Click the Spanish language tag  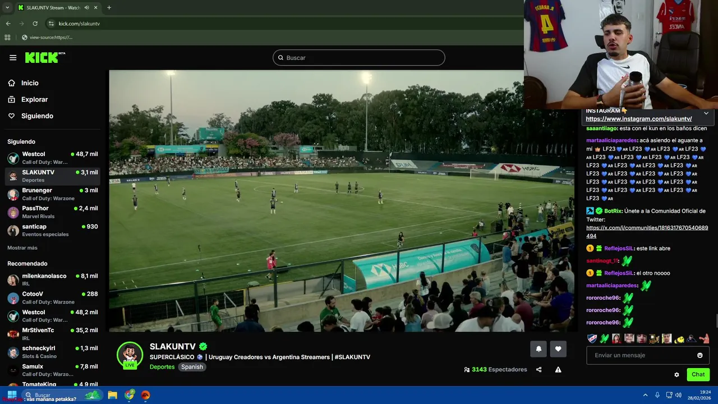tap(192, 367)
